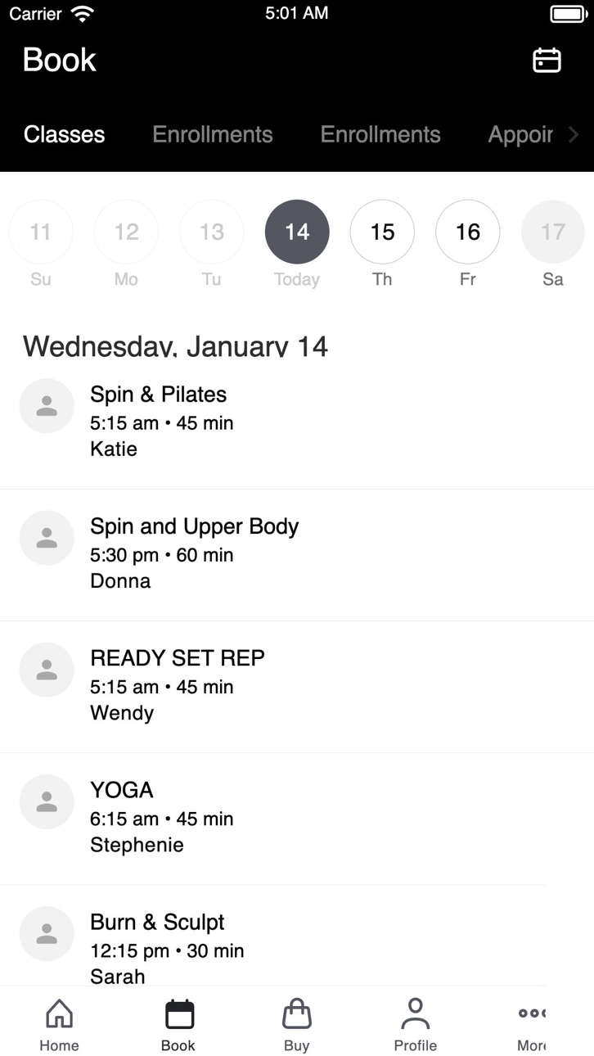The height and width of the screenshot is (1056, 594).
Task: Go to the Home tab icon
Action: (59, 1013)
